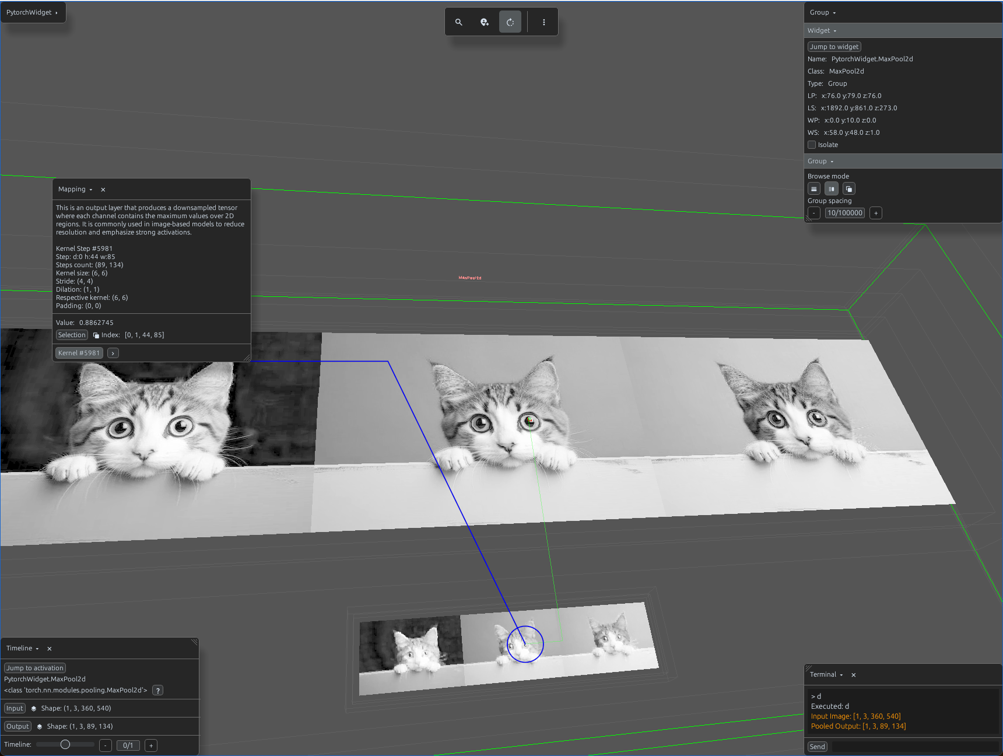Click the copy icon beside Index label
This screenshot has height=756, width=1003.
[96, 335]
